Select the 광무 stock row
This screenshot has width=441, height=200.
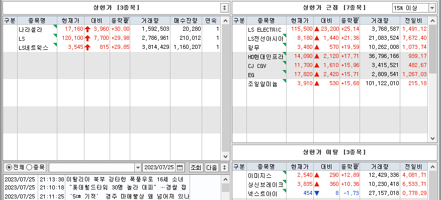pyautogui.click(x=330, y=47)
